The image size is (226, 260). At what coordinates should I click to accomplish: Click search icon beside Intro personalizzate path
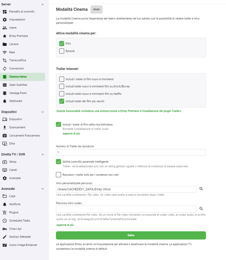201,189
